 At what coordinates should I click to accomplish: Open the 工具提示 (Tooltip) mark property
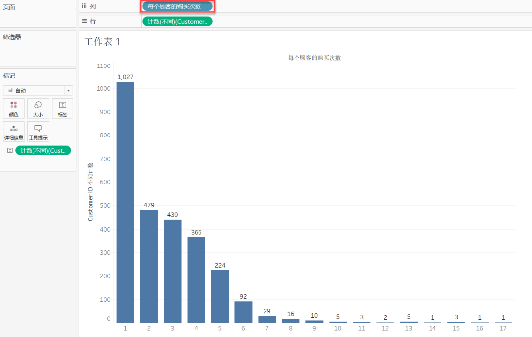(38, 132)
